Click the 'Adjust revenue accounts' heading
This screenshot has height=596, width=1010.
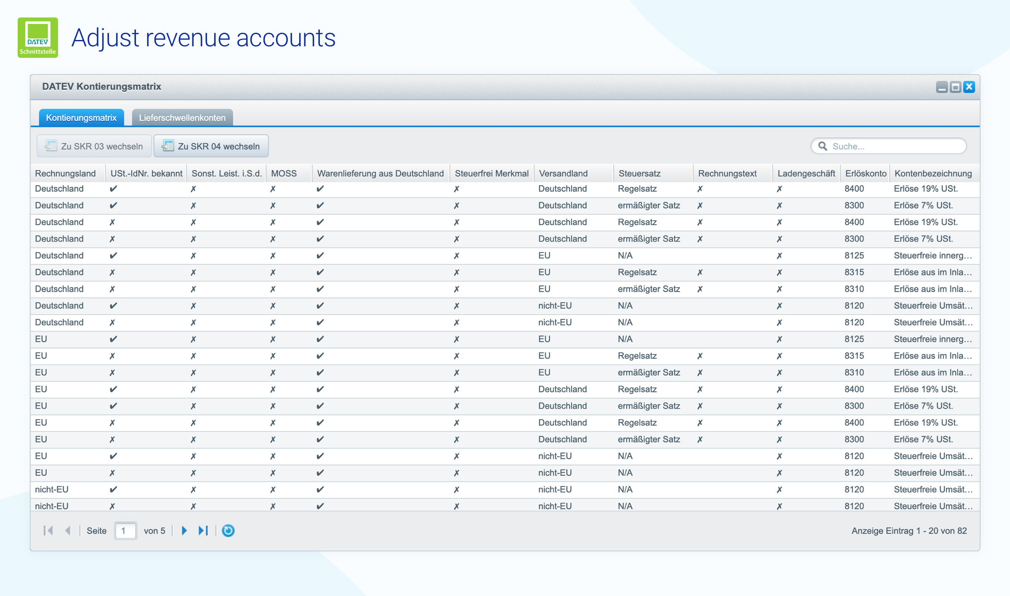tap(204, 38)
